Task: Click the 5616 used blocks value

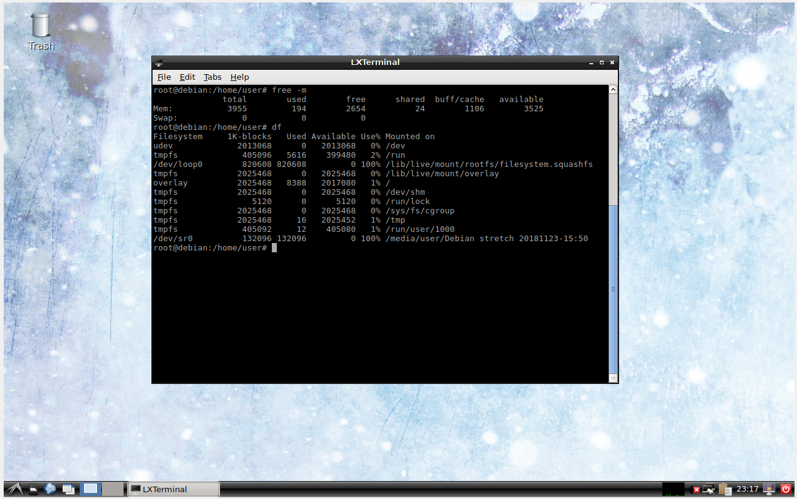Action: [x=297, y=155]
